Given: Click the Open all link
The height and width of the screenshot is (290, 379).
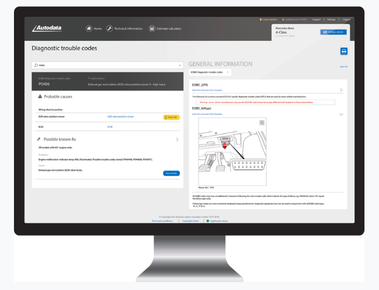Looking at the screenshot, I should [343, 67].
